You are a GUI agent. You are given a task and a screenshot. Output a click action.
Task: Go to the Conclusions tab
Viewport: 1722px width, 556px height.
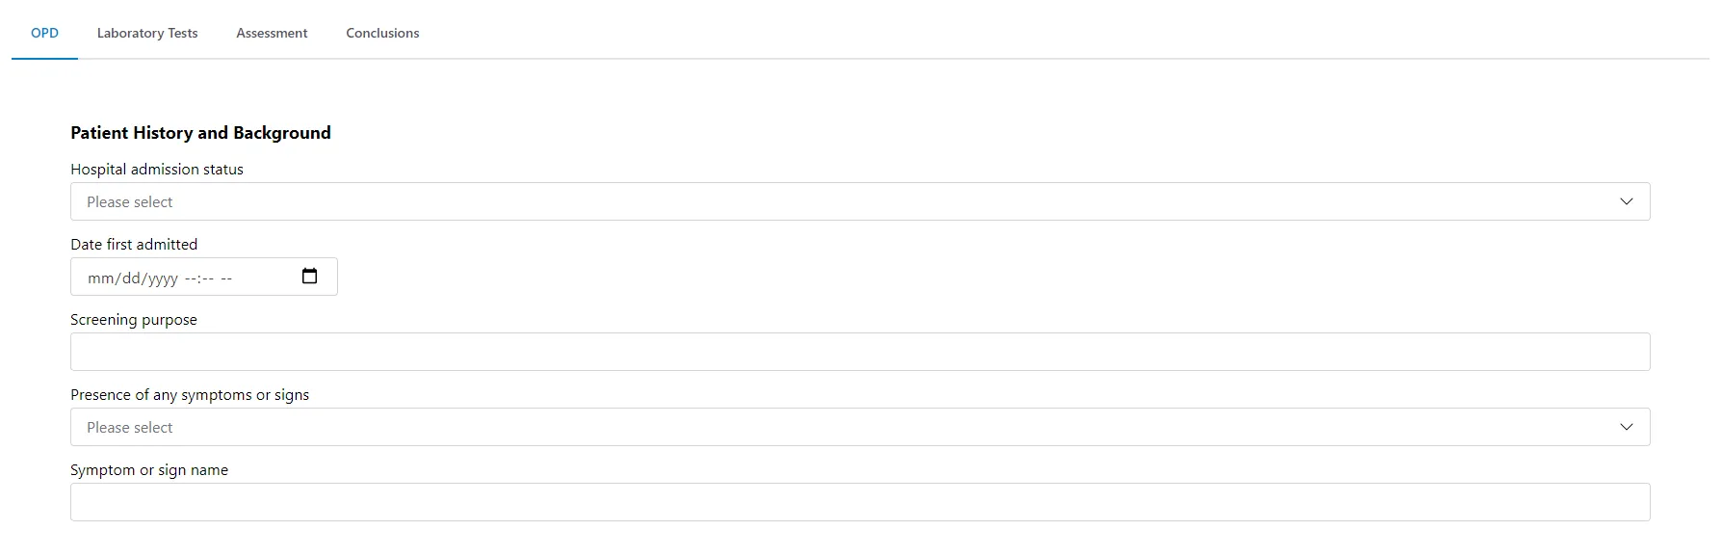point(382,33)
